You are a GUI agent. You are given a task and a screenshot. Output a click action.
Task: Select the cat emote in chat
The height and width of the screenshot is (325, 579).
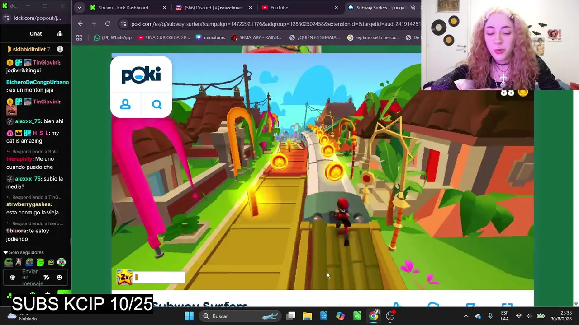pos(19,262)
